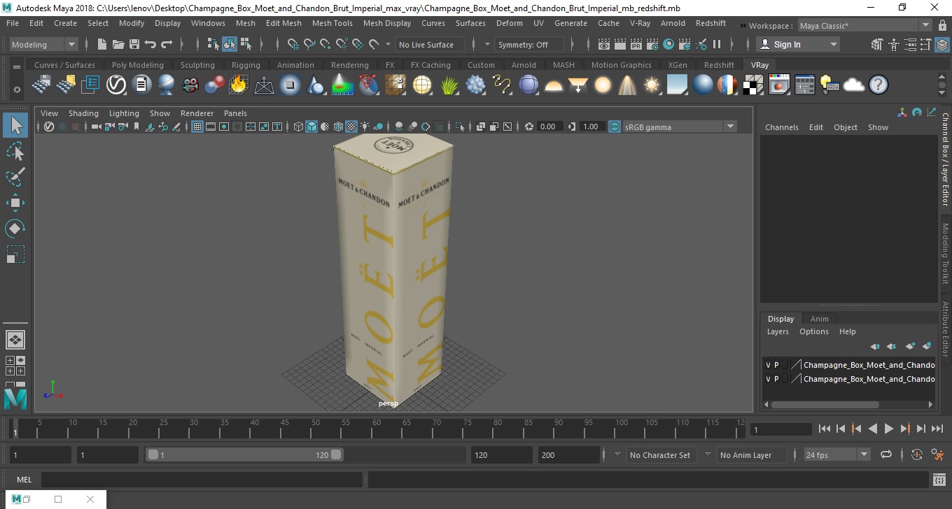Select the arrow Select tool in toolbox
The height and width of the screenshot is (509, 952).
coord(15,126)
